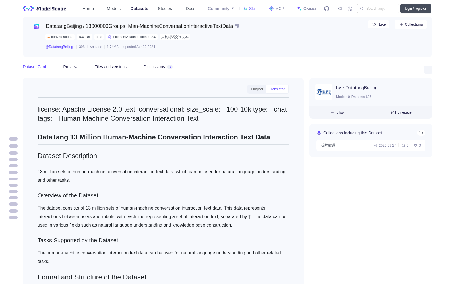The height and width of the screenshot is (284, 455).
Task: Open the DatatangBeijing Homepage
Action: [x=401, y=112]
